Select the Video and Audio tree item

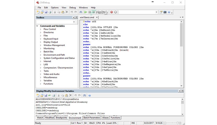(51, 74)
